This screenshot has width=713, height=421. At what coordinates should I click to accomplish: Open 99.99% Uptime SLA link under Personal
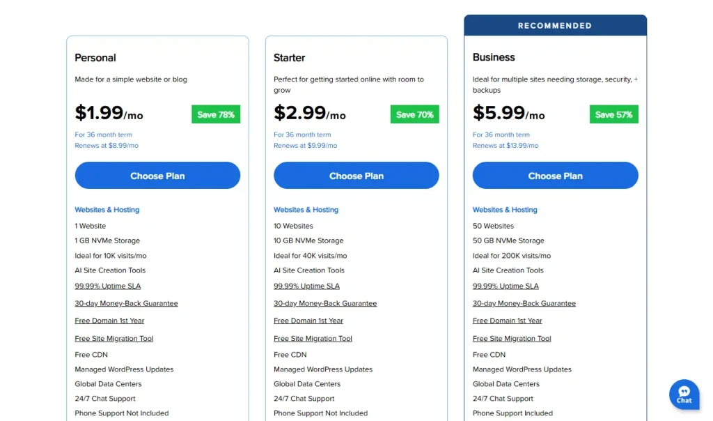tap(107, 286)
